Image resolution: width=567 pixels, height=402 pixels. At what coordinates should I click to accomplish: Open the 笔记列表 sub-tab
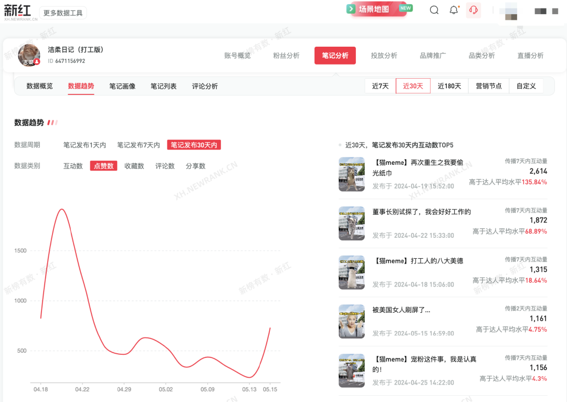click(x=163, y=86)
